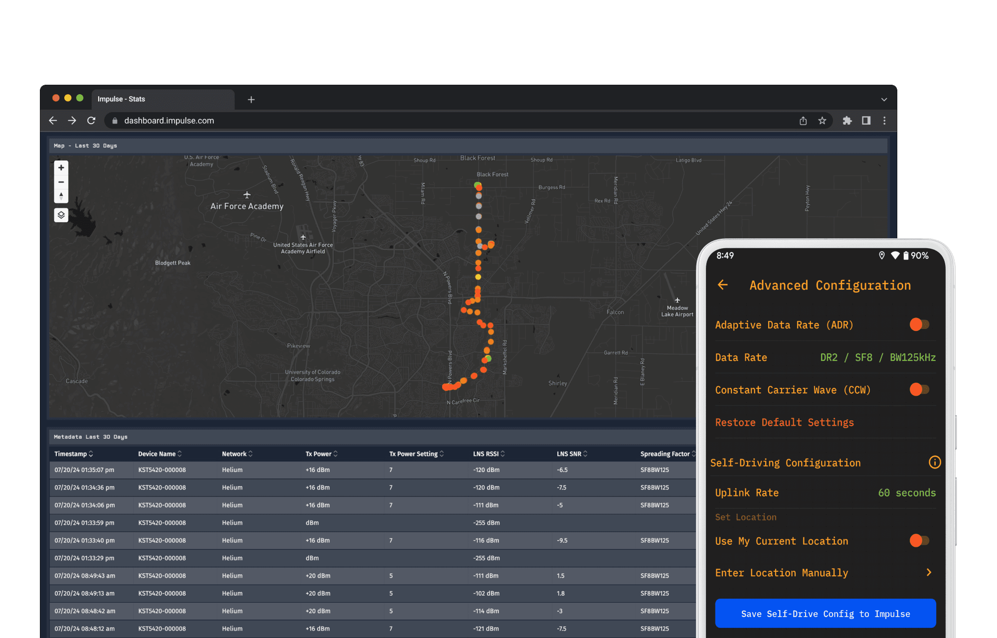The image size is (997, 638).
Task: Tap Restore Default Settings
Action: point(784,422)
